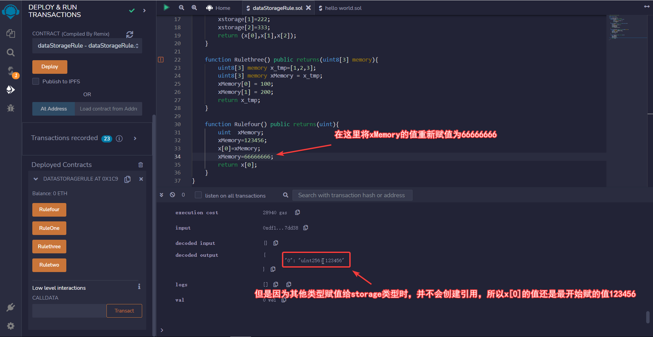Click the Settings gear icon
653x337 pixels.
pos(11,326)
